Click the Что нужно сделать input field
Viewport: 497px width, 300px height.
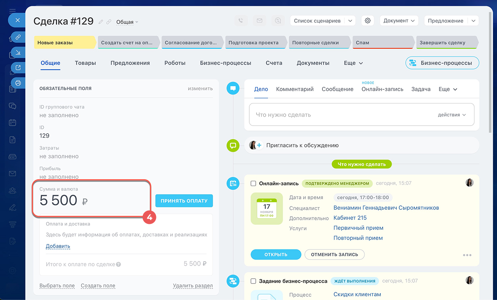[342, 115]
